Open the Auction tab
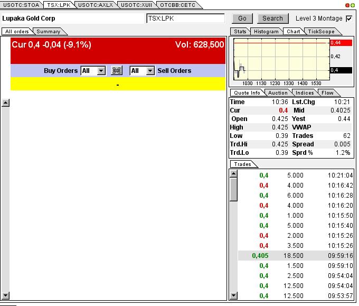This screenshot has height=306, width=359. point(278,93)
